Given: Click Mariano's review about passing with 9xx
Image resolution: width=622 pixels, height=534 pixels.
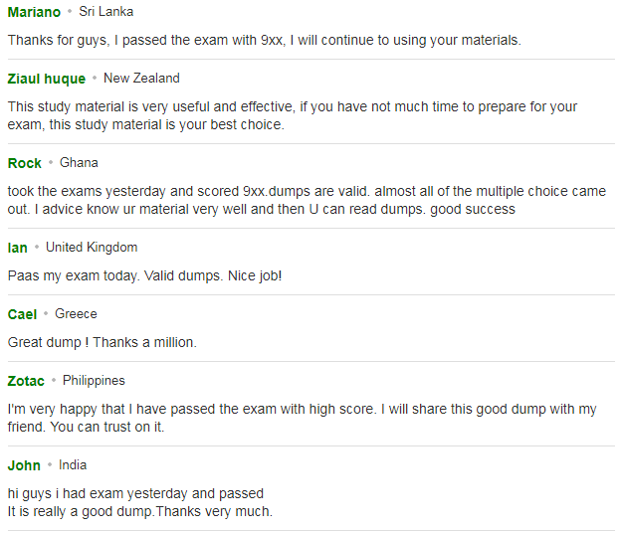Looking at the screenshot, I should 264,40.
